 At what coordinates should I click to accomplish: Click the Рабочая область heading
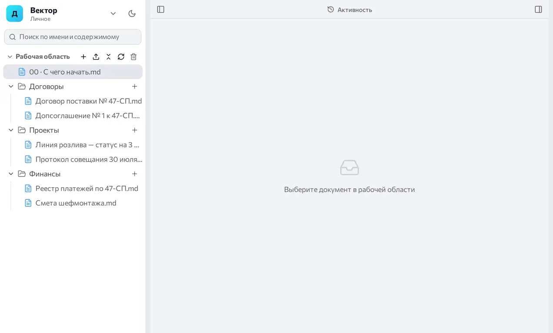pos(43,57)
